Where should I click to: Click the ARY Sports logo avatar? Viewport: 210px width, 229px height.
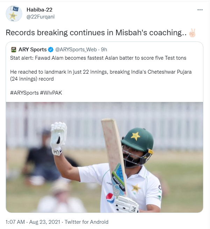pyautogui.click(x=14, y=50)
